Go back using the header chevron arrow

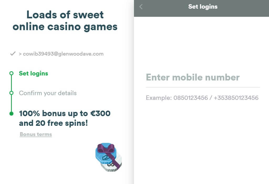[141, 7]
